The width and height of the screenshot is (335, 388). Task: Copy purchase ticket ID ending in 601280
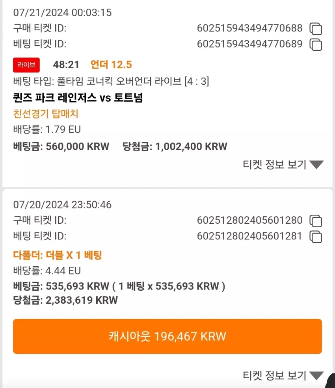pyautogui.click(x=316, y=221)
